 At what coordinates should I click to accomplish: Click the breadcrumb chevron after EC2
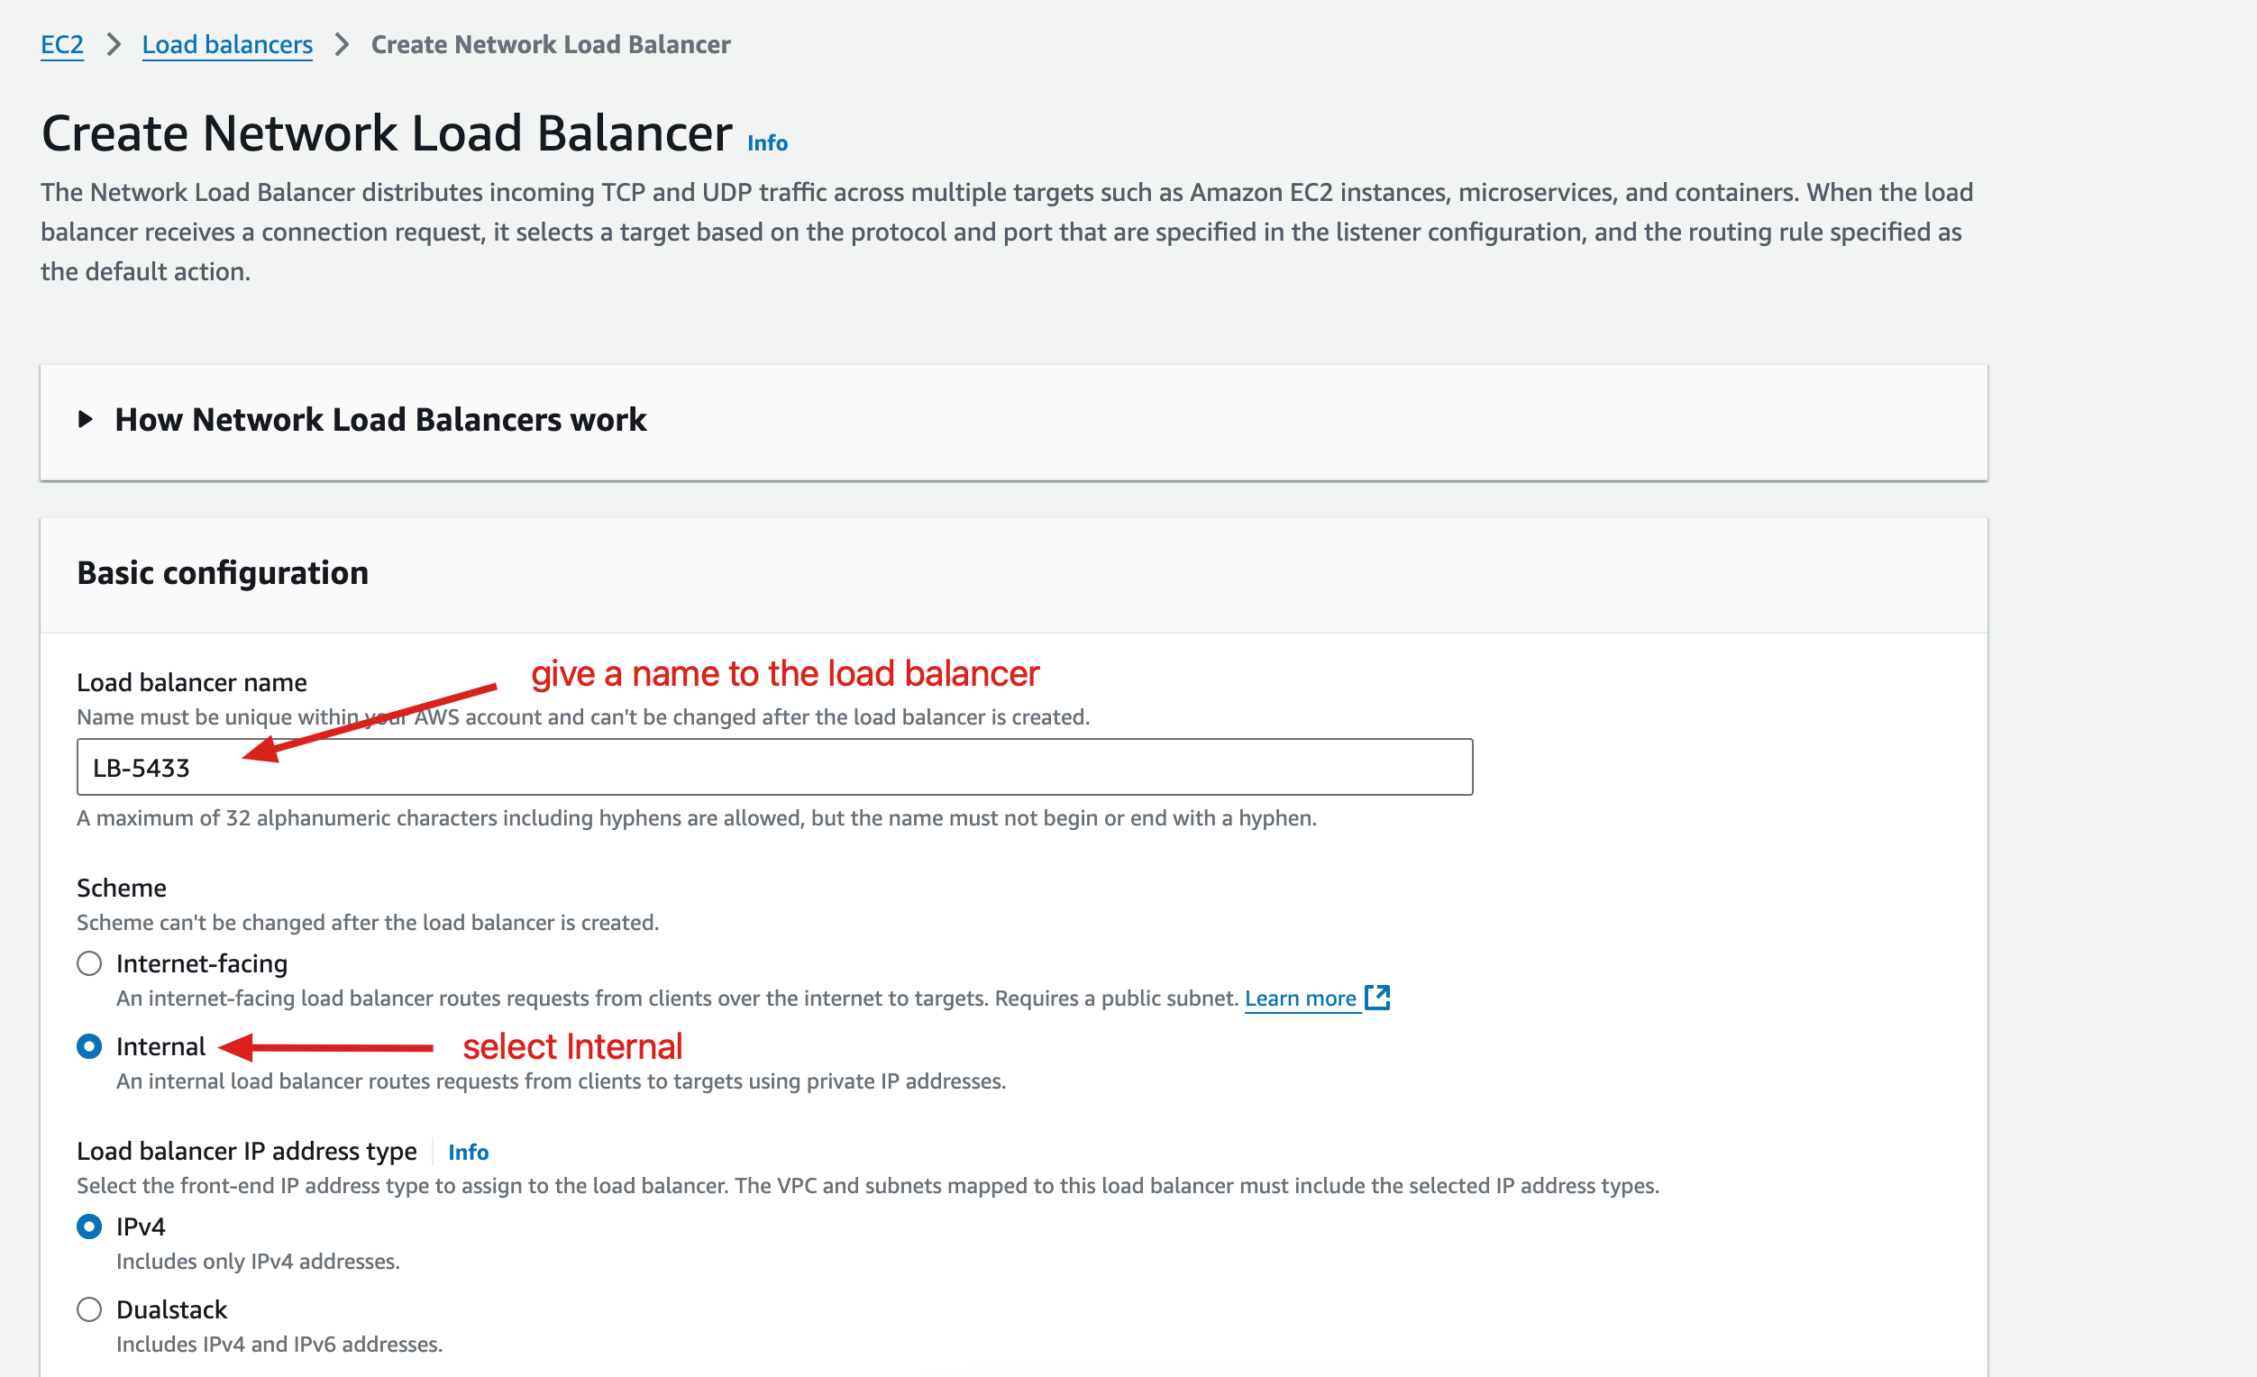click(114, 44)
